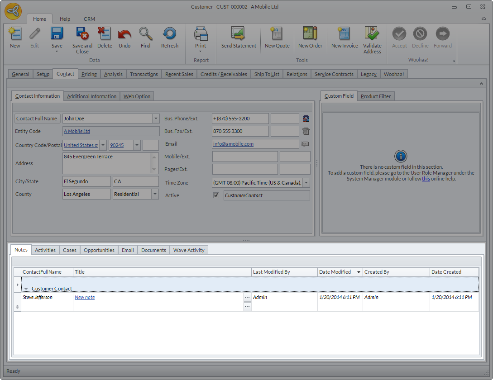This screenshot has height=380, width=493.
Task: Open Contact Full Name dropdown
Action: (x=156, y=119)
